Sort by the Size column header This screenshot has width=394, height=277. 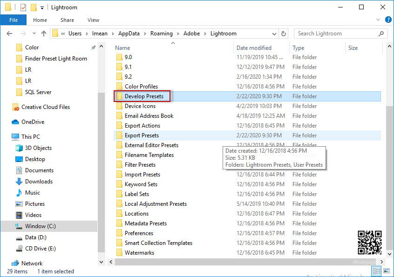point(353,47)
